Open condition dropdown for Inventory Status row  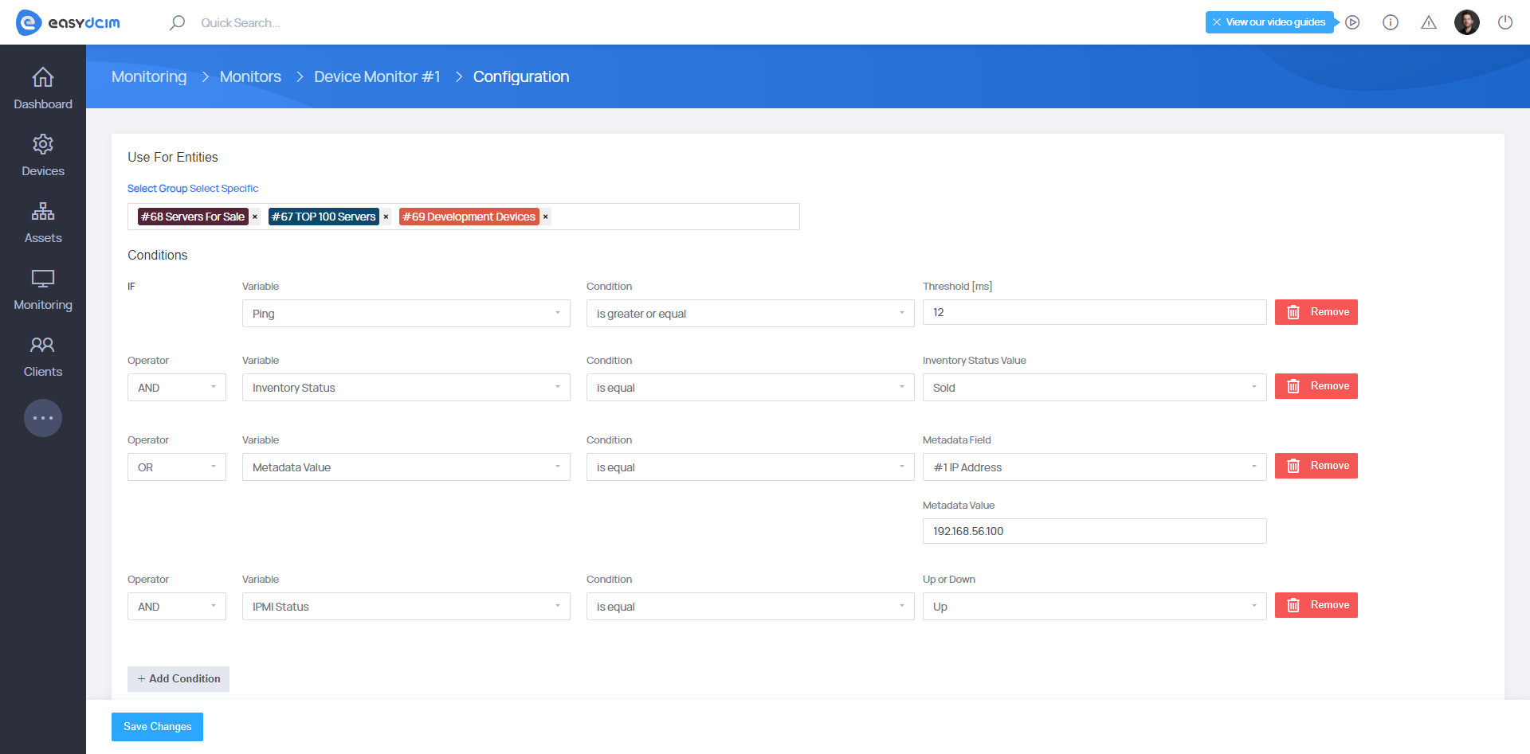(x=751, y=388)
